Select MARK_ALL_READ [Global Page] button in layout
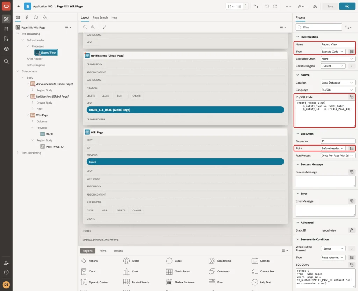 [185, 110]
